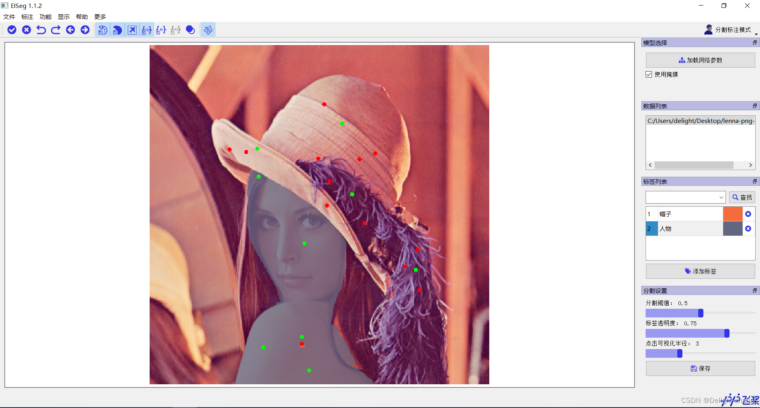Click the 保存 button
760x408 pixels.
[700, 368]
